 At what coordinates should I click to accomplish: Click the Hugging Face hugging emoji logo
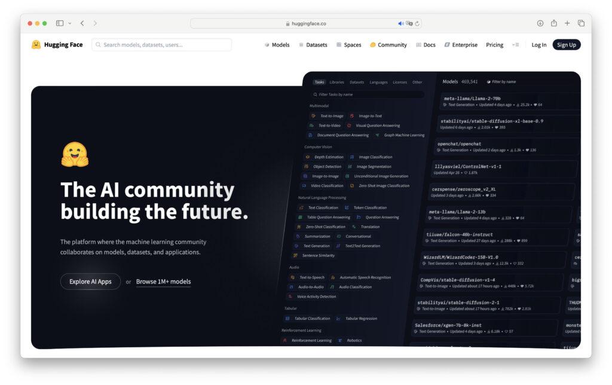pos(36,44)
